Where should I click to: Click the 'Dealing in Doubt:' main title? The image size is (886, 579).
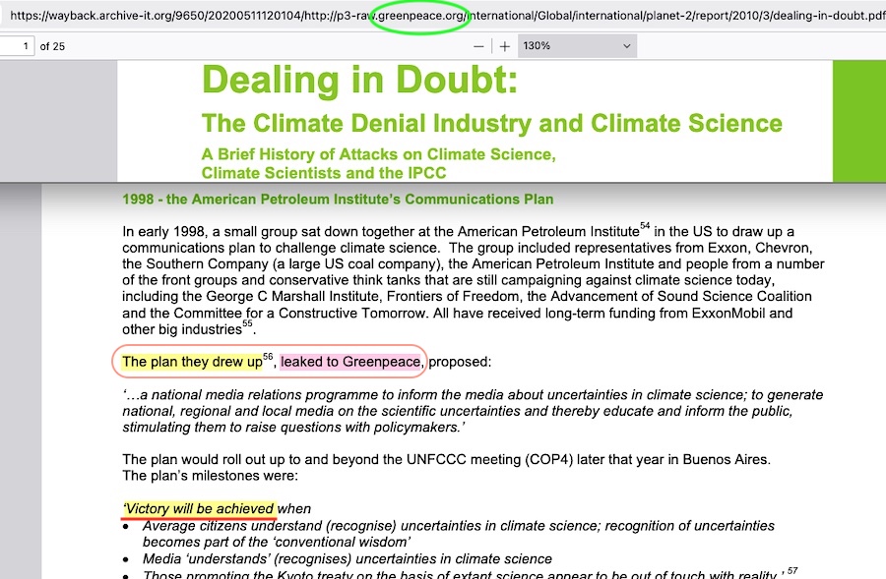tap(358, 79)
